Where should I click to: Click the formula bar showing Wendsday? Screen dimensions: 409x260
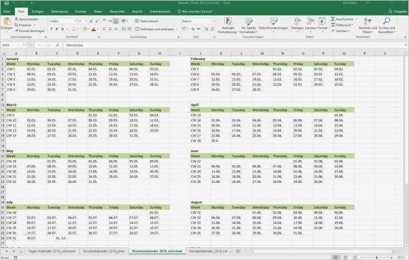coord(233,45)
